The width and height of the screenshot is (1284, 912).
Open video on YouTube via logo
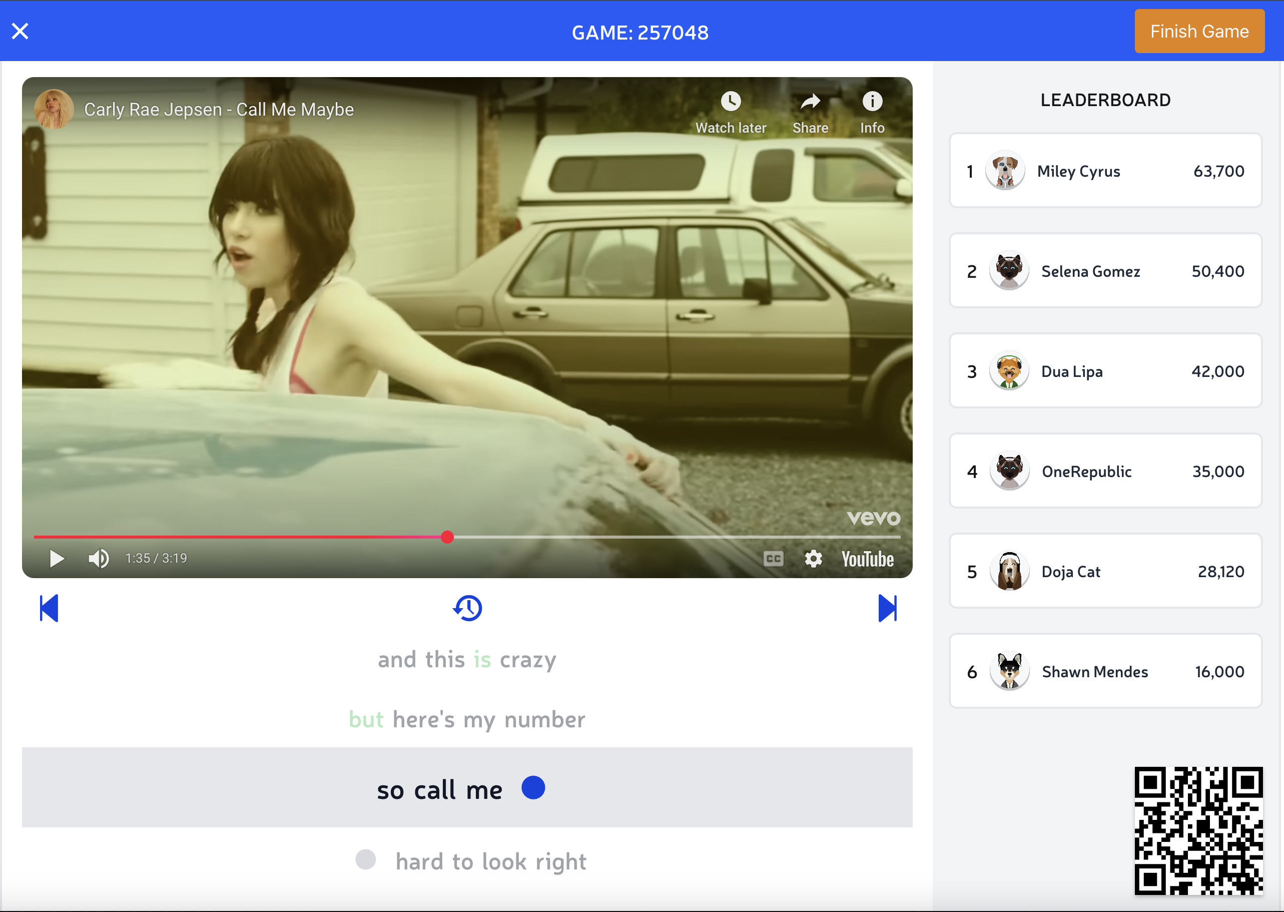point(867,559)
